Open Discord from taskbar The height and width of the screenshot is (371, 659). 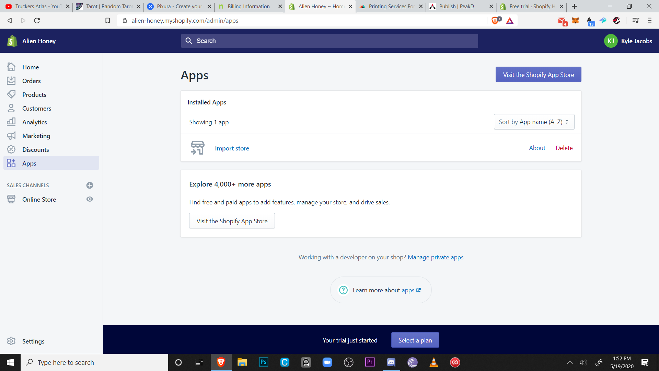(x=391, y=362)
